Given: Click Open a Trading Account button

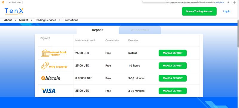Looking at the screenshot, I should point(199,11).
